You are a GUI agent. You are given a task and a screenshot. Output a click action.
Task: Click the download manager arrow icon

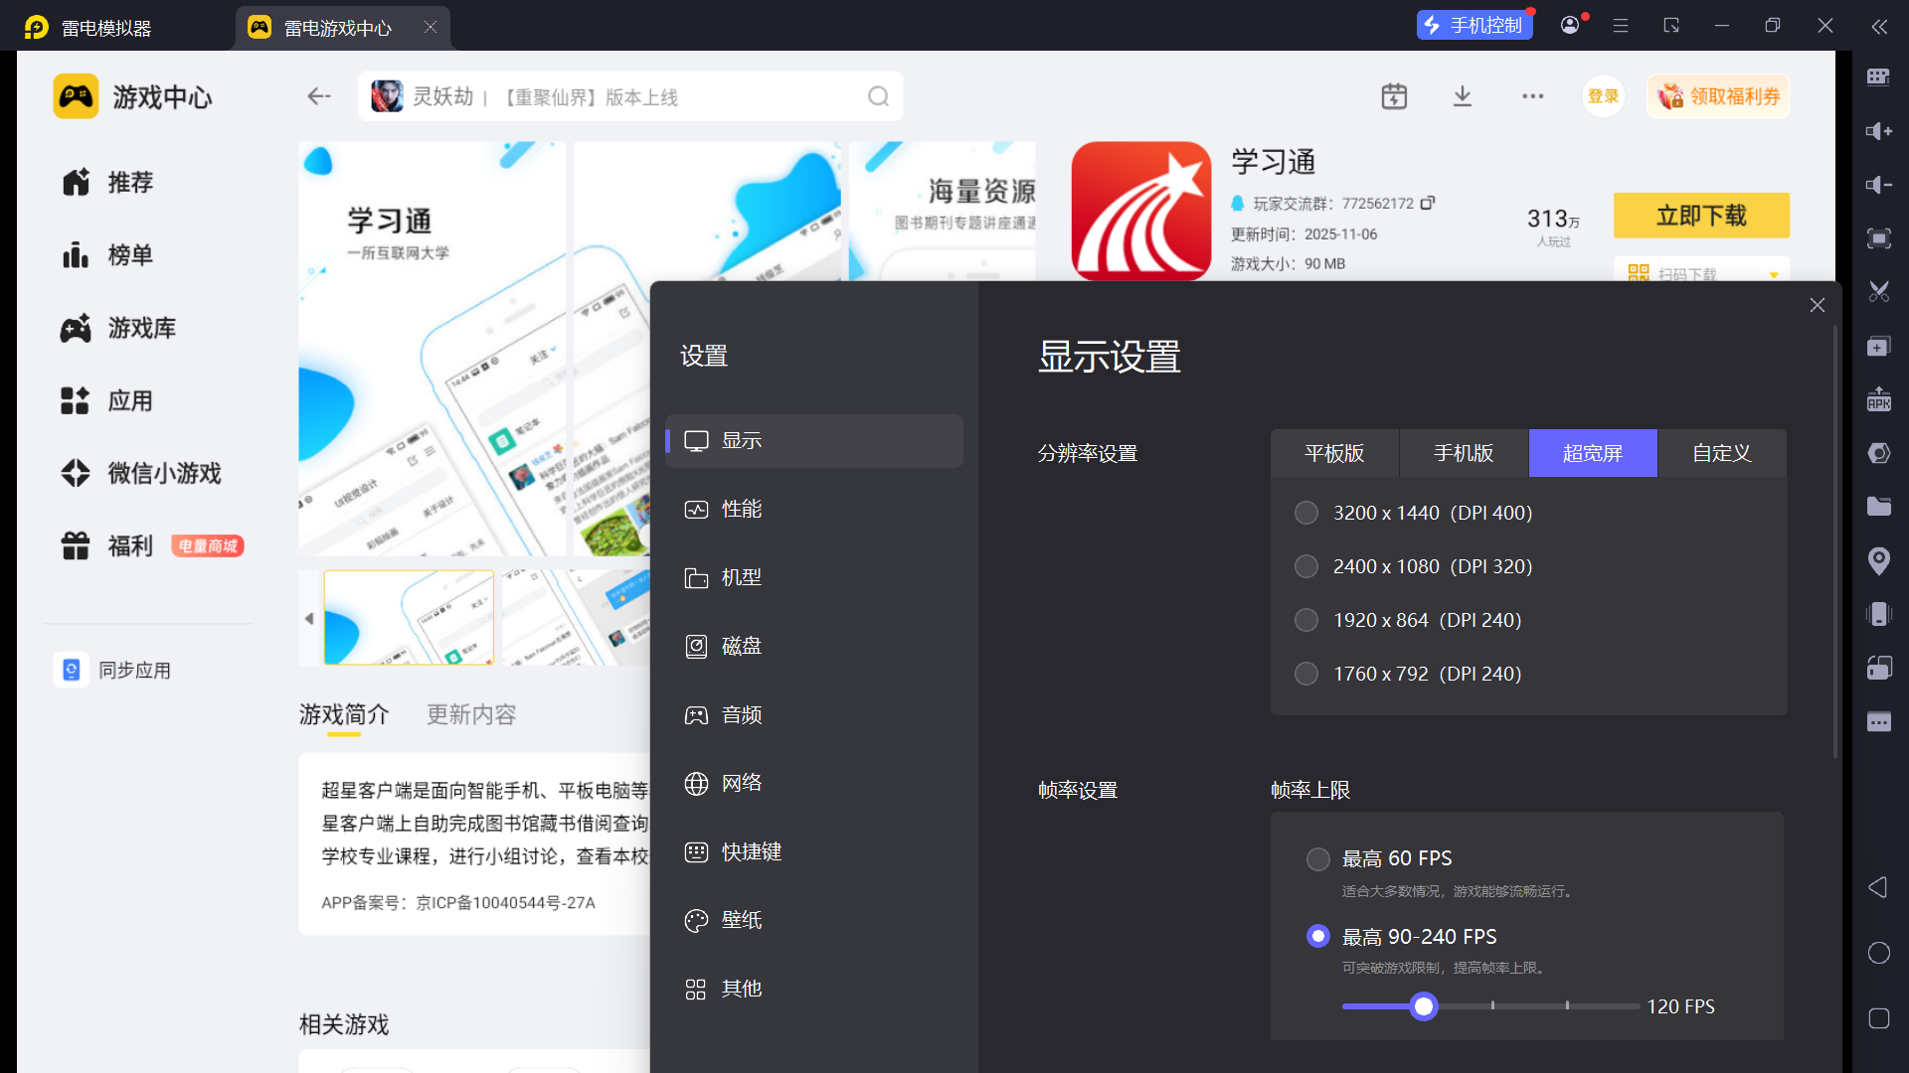click(1462, 96)
